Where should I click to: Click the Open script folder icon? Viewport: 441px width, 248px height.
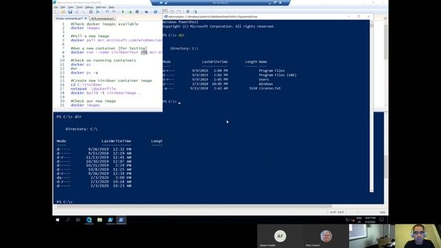63,12
